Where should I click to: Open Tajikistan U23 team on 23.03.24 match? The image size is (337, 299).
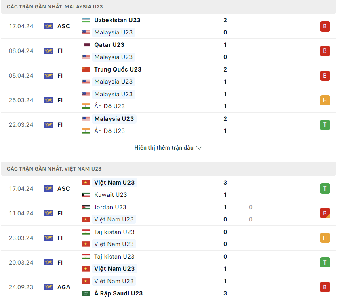[114, 232]
